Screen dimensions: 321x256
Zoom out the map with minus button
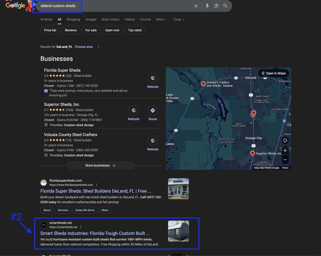(x=285, y=160)
